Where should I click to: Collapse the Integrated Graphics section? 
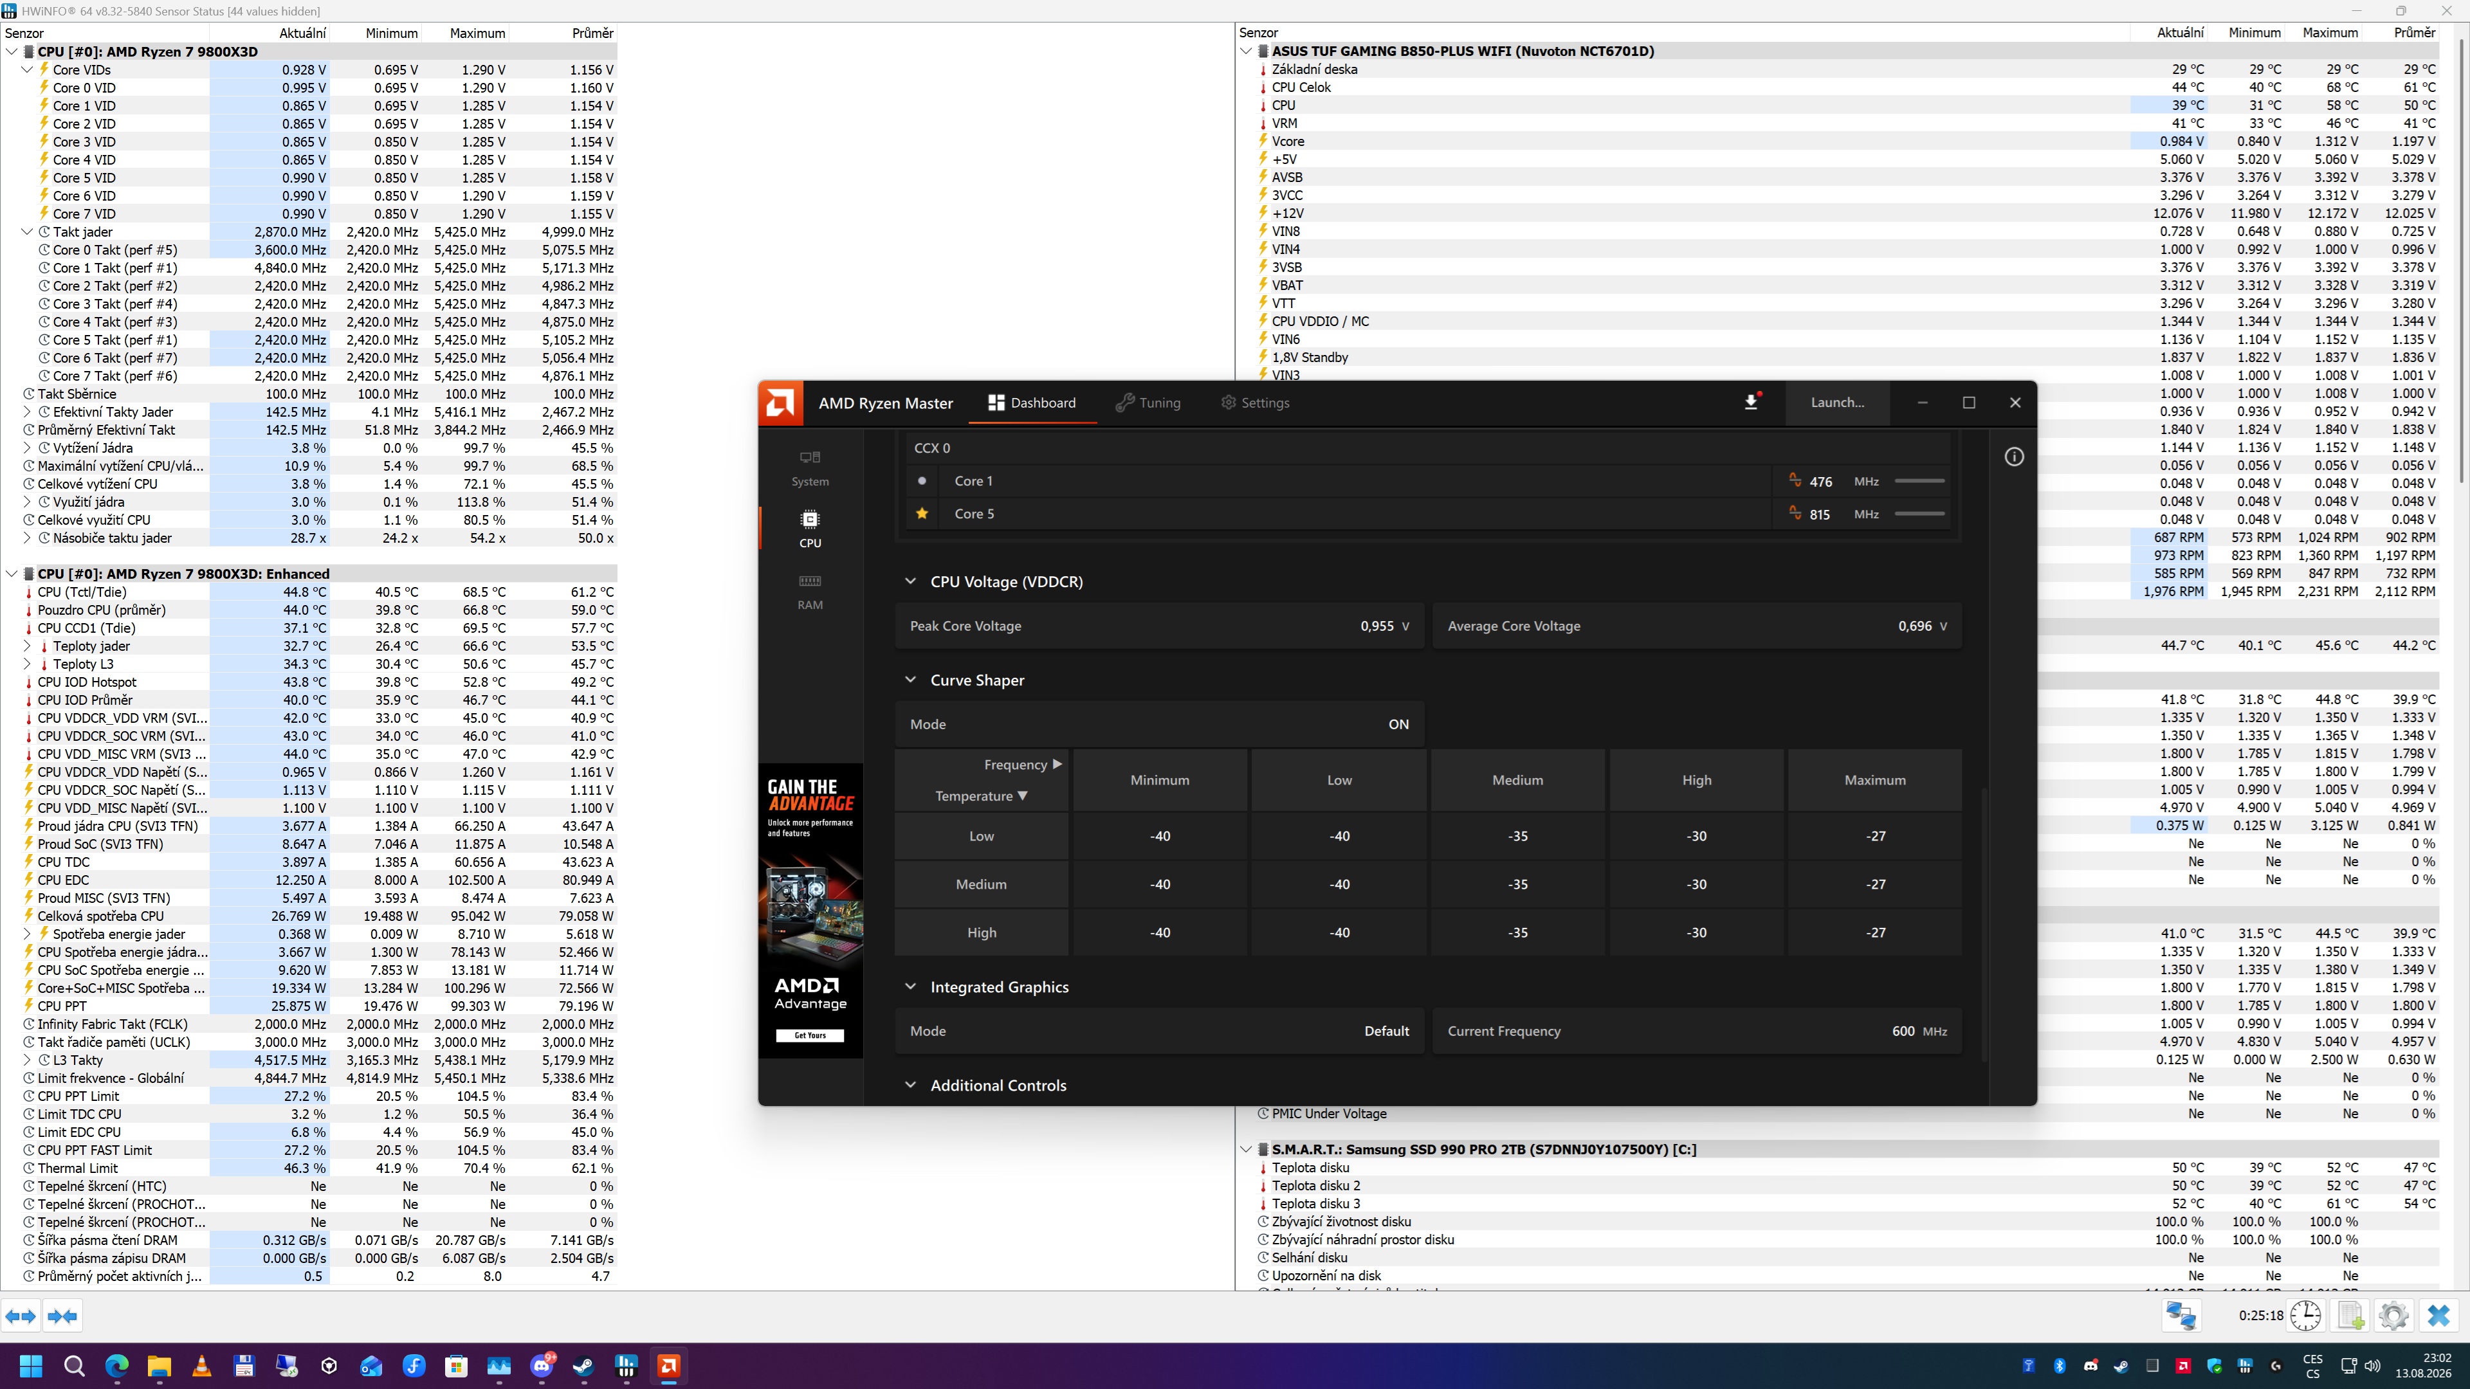coord(910,987)
